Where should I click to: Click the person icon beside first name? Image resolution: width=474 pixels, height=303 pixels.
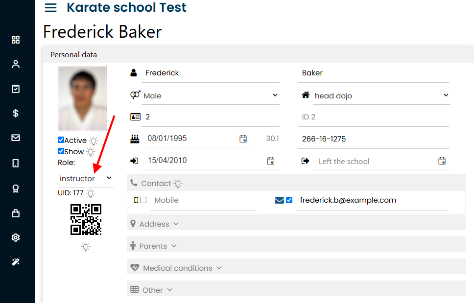point(134,73)
